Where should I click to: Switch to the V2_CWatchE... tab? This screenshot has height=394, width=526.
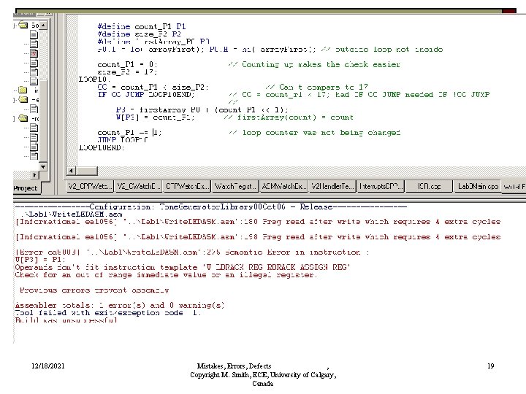138,186
